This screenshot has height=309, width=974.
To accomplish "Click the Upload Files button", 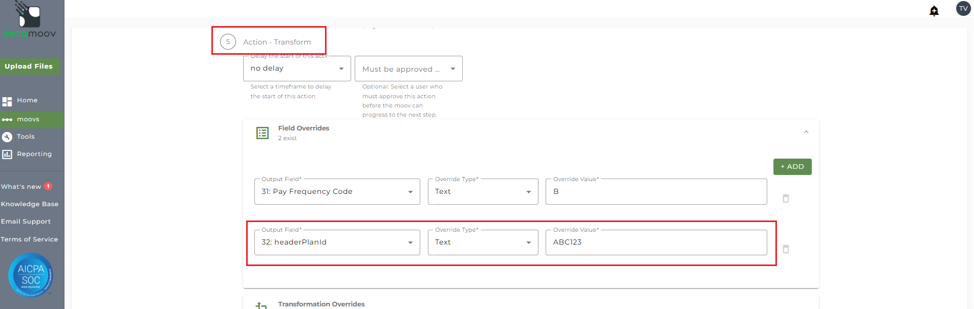I will click(x=29, y=66).
